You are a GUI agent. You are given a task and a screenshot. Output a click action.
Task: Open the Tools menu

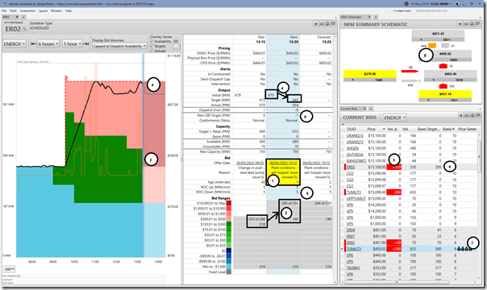(13, 10)
